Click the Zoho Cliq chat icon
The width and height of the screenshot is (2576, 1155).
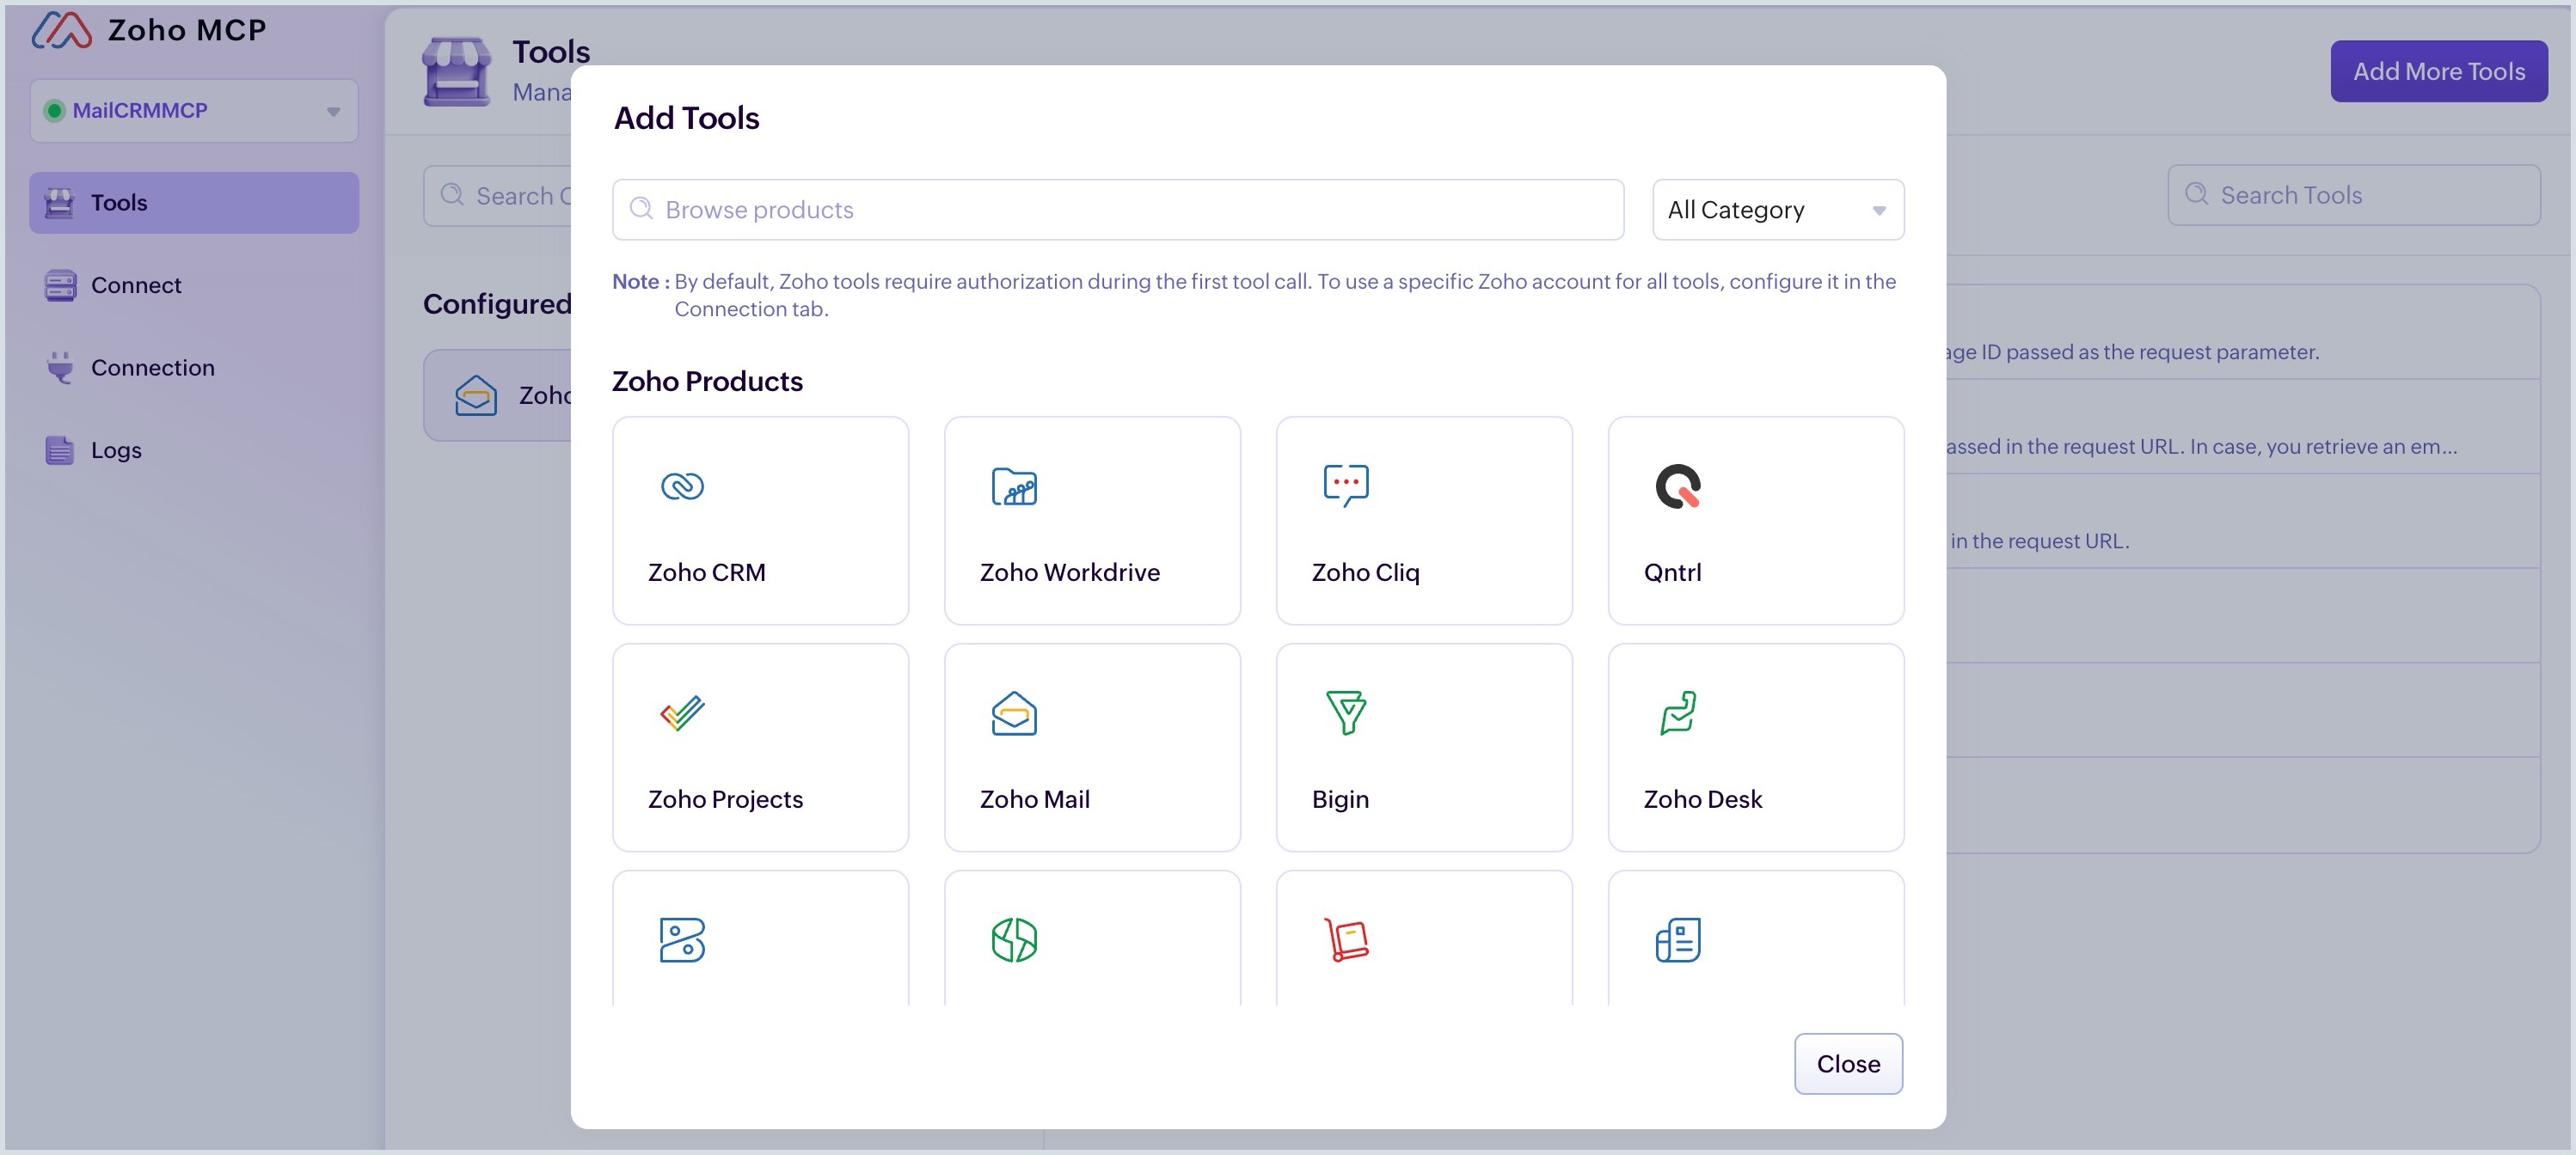coord(1346,486)
